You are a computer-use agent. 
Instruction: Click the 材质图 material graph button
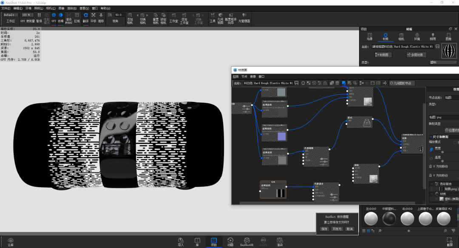(x=383, y=55)
